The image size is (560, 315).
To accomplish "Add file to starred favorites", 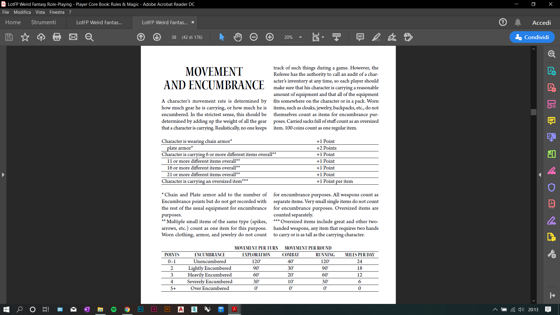I will pos(25,37).
